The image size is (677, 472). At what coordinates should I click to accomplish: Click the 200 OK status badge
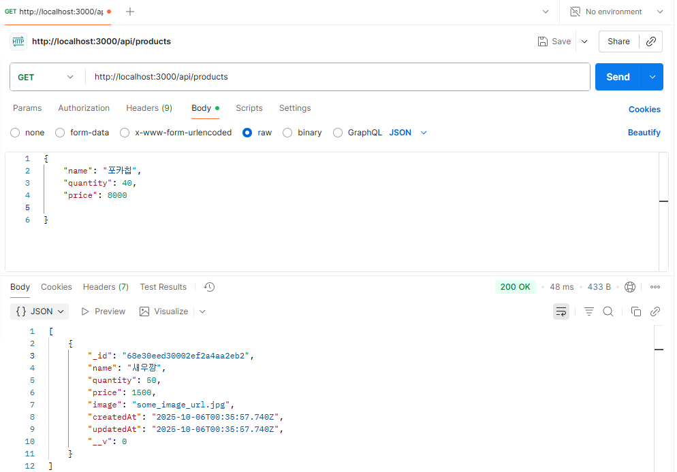pos(515,287)
